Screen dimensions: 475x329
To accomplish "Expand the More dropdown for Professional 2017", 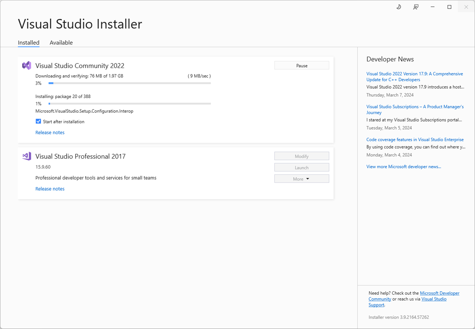I will 302,179.
